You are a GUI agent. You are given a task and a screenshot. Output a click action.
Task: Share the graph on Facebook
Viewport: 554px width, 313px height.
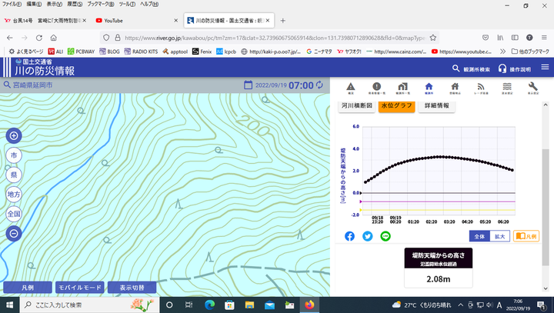point(349,236)
